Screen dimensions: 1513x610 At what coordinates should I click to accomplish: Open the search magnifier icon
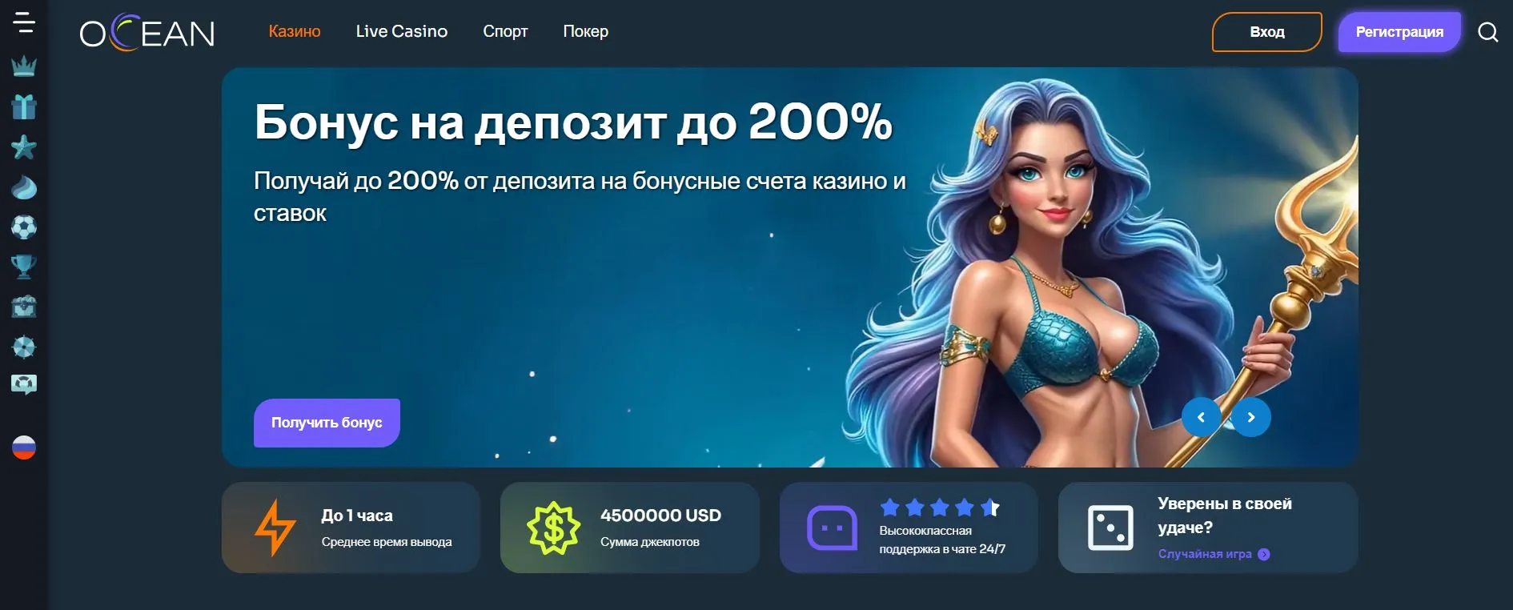coord(1487,32)
